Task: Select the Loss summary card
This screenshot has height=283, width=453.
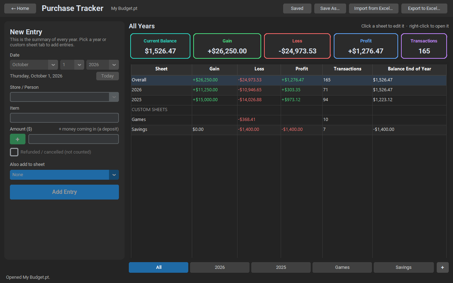Action: pyautogui.click(x=297, y=46)
